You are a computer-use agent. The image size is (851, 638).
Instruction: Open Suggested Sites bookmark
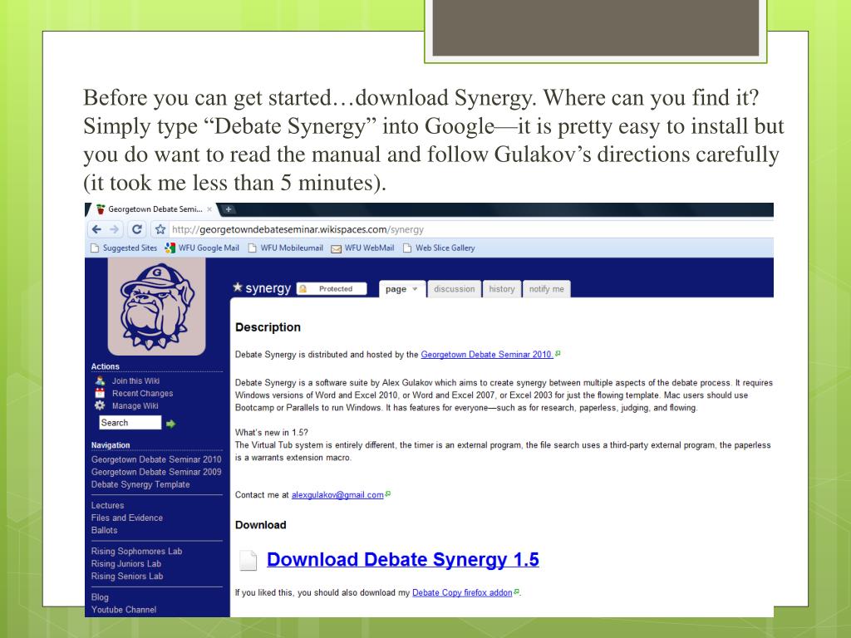pyautogui.click(x=124, y=248)
